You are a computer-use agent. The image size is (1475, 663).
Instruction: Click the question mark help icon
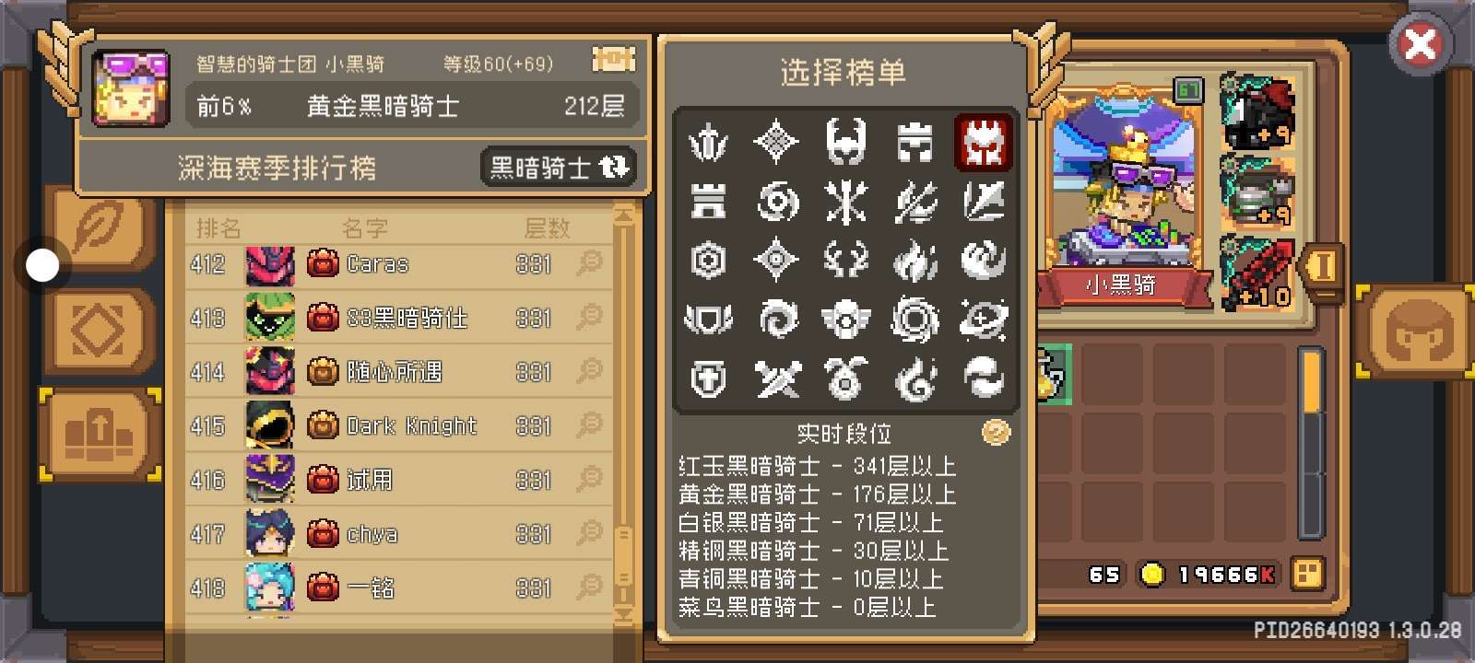pyautogui.click(x=996, y=432)
